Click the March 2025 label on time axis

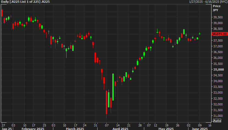[75, 128]
